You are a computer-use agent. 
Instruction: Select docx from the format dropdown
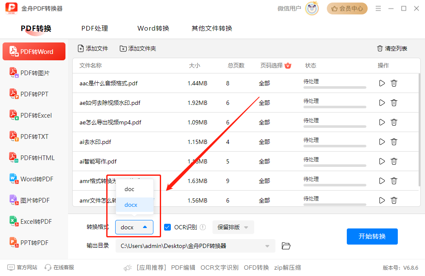[130, 205]
